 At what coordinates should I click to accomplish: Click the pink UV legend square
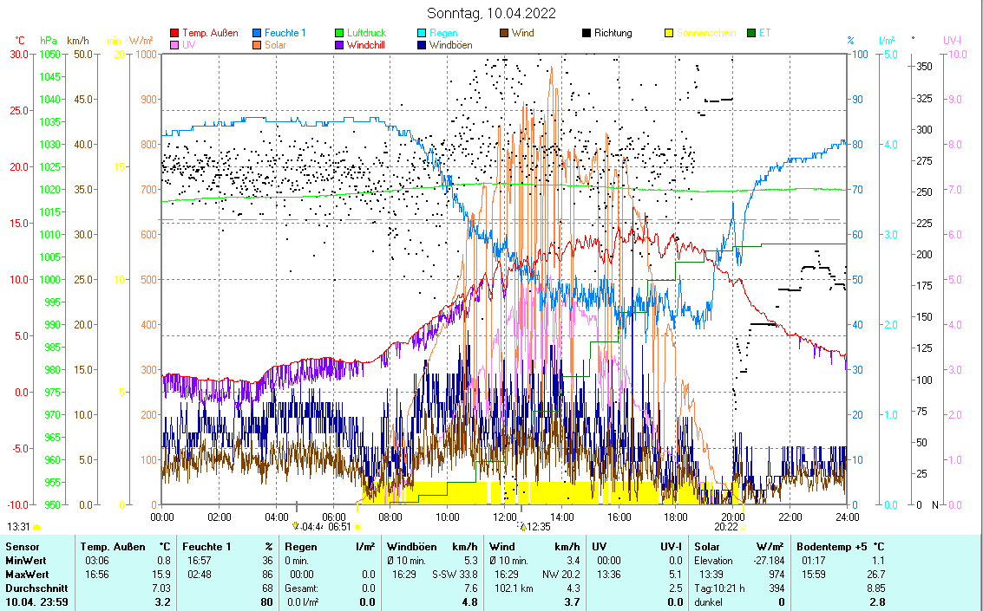tap(174, 45)
